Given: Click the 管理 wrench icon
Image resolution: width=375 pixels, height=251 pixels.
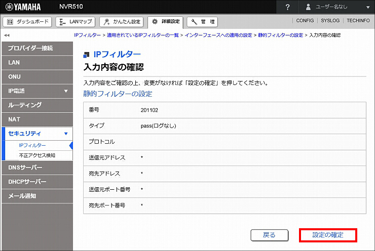Looking at the screenshot, I should coord(194,22).
